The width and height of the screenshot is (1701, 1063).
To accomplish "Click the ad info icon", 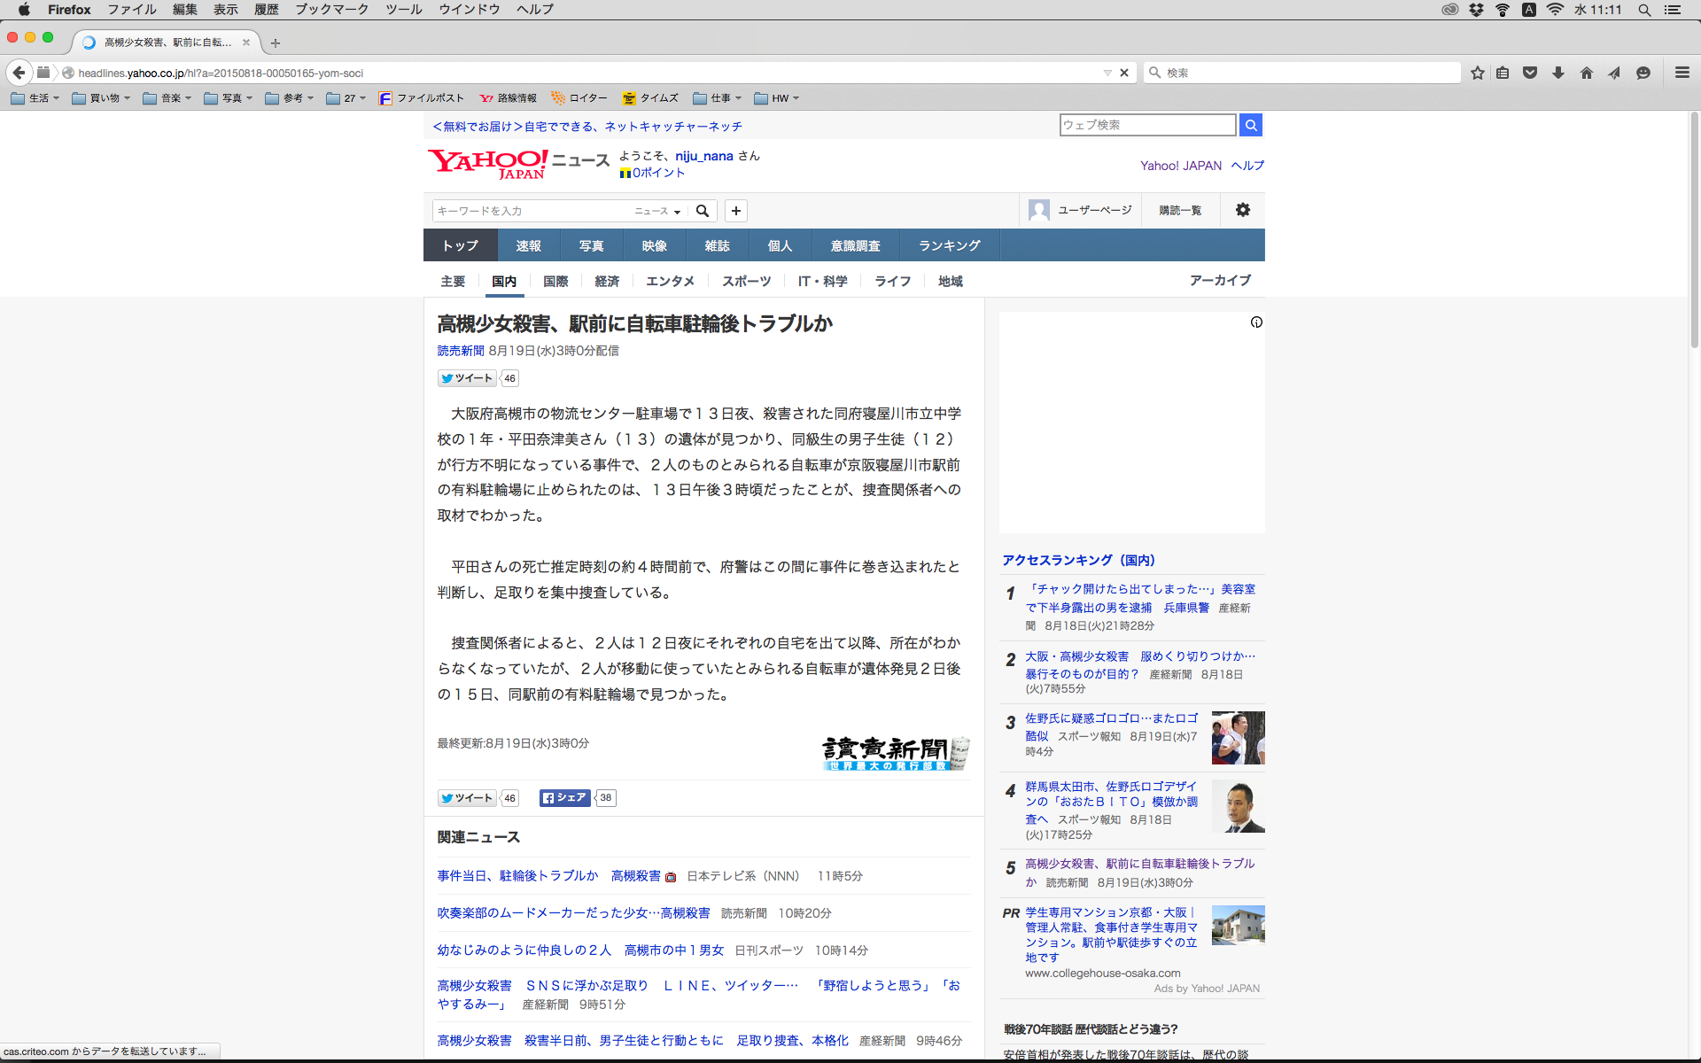I will [x=1255, y=322].
